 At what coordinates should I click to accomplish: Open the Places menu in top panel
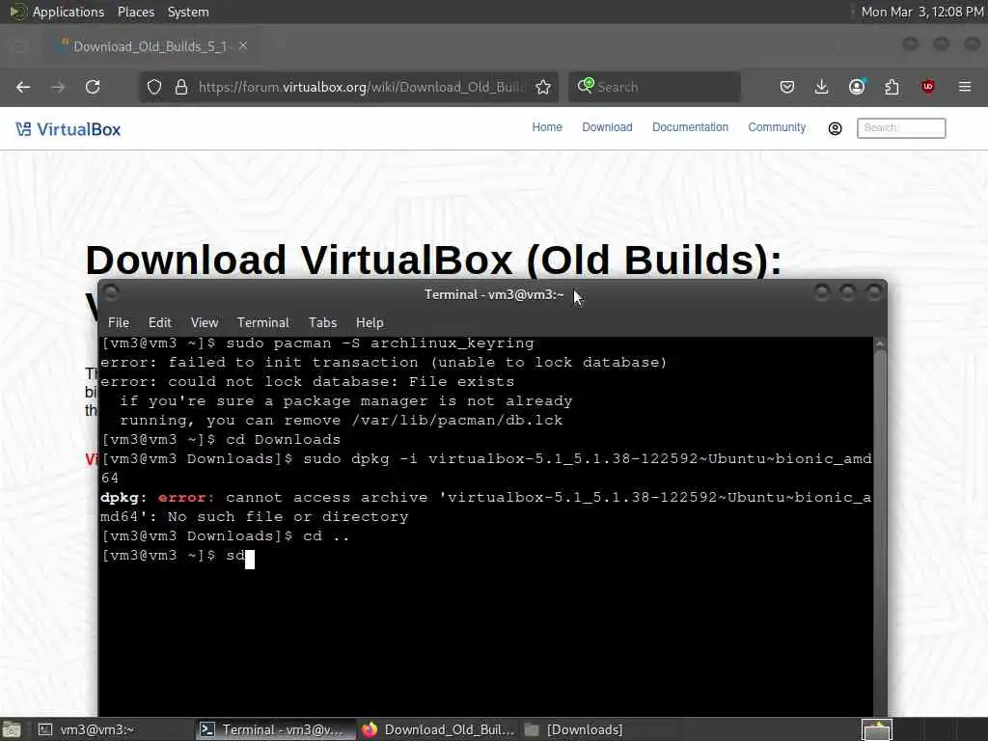tap(135, 12)
